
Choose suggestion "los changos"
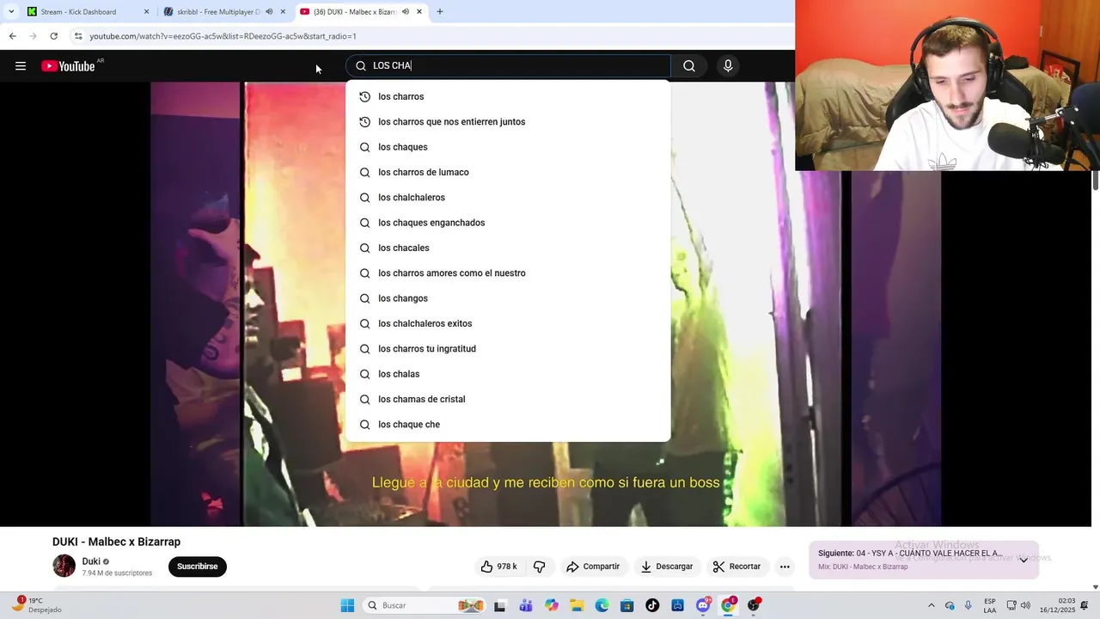tap(508, 298)
